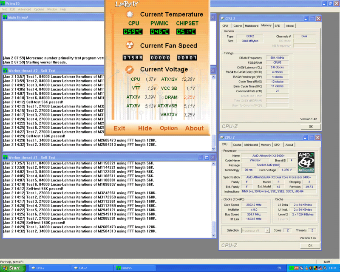
Task: Click the CAS# Latency value 5.0 clocks
Action: click(277, 67)
